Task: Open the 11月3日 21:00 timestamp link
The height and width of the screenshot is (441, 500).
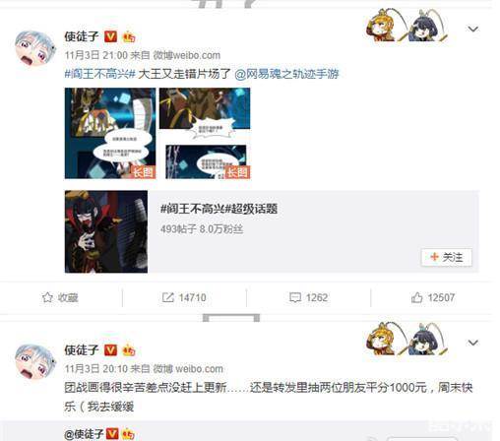Action: 95,55
